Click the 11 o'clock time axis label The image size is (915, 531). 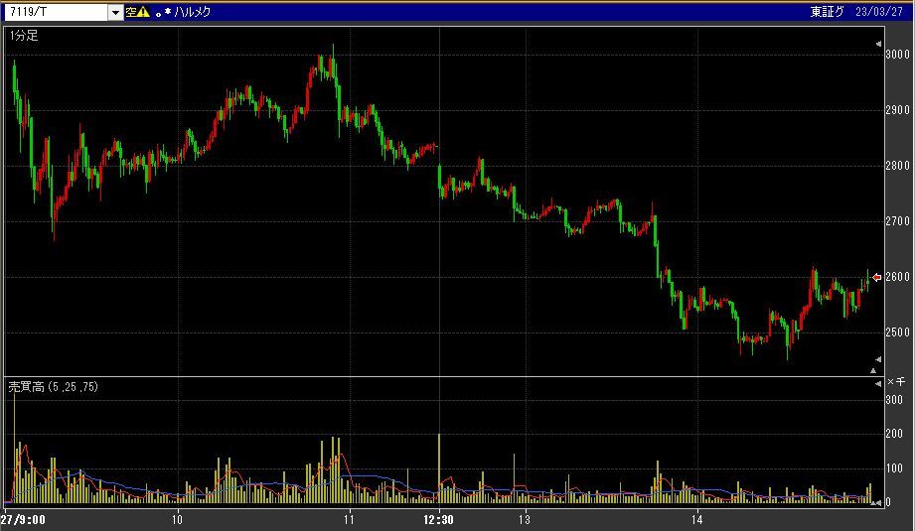pyautogui.click(x=350, y=519)
